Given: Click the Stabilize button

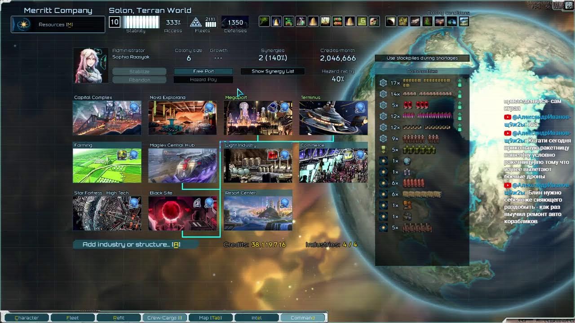Looking at the screenshot, I should 139,71.
